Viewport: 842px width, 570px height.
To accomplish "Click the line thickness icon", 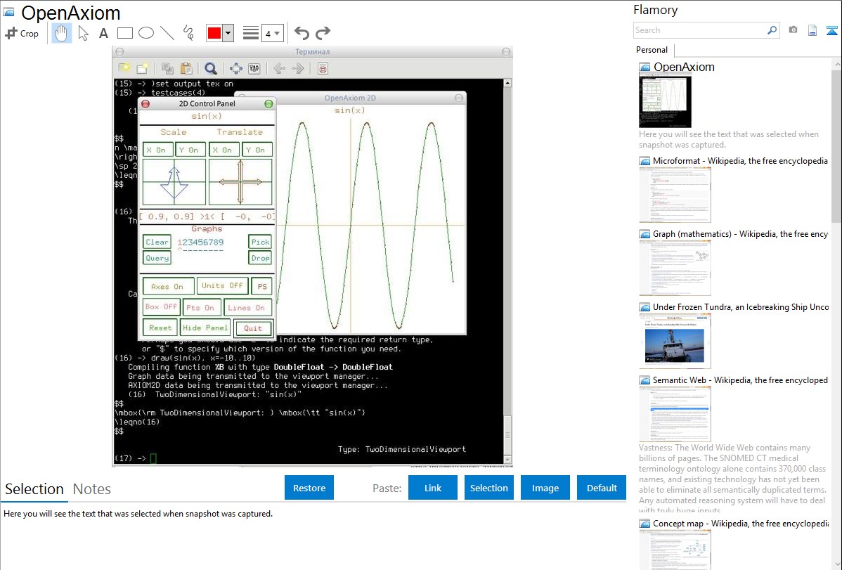I will (x=251, y=33).
